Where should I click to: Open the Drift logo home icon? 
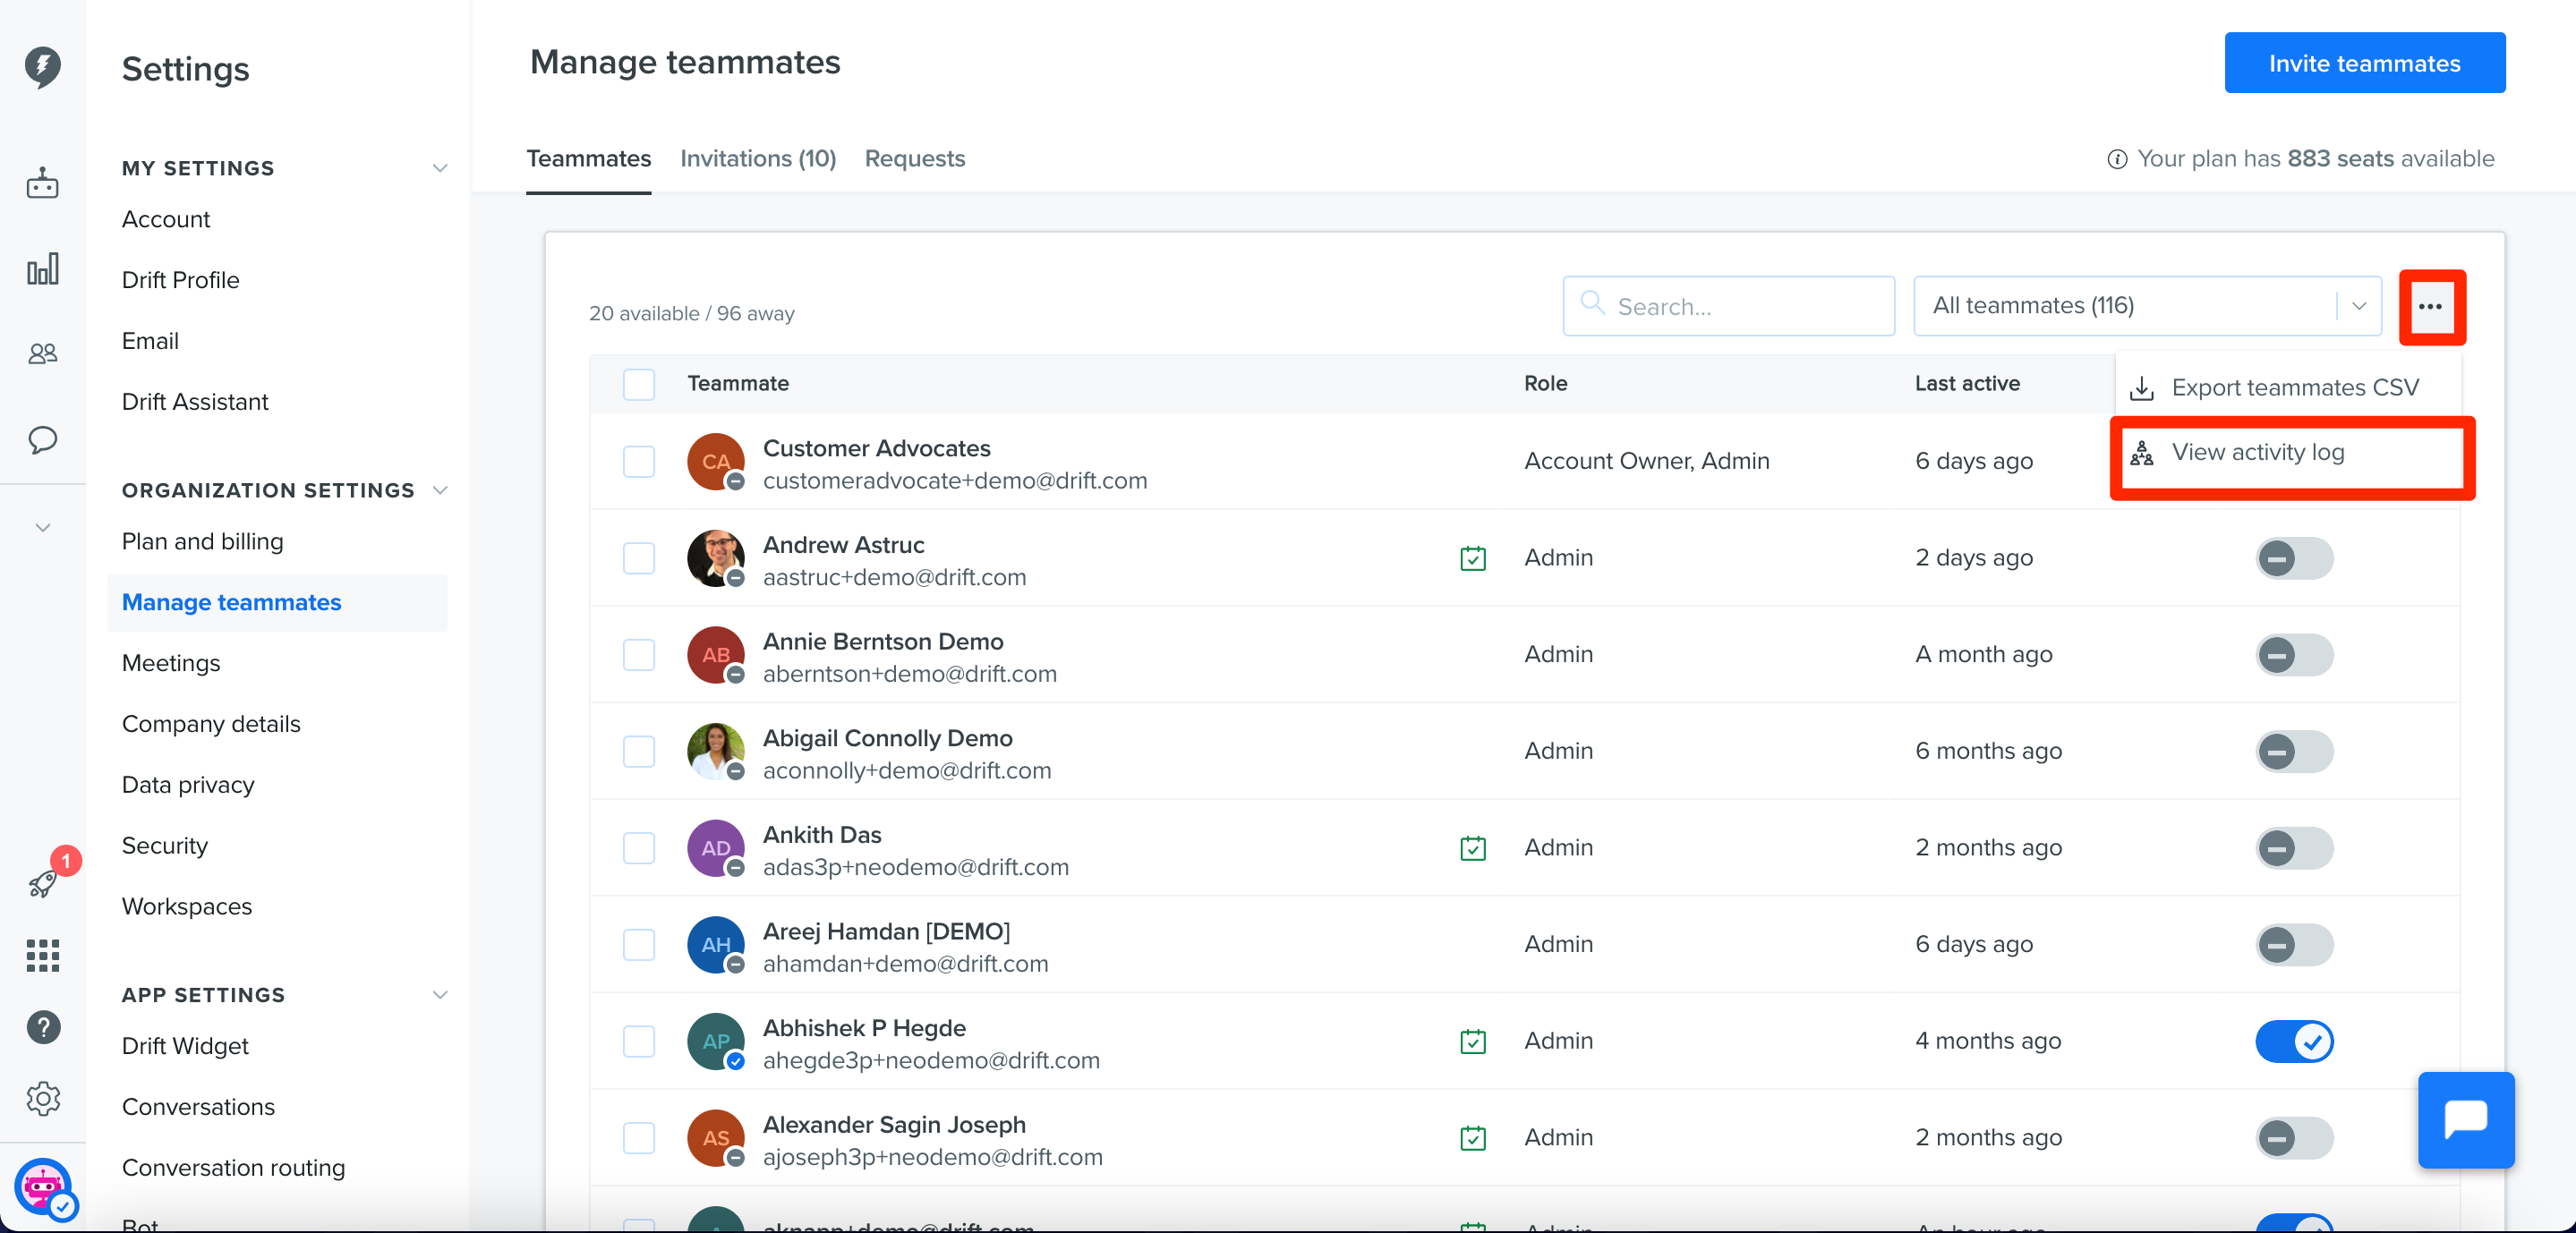pyautogui.click(x=42, y=67)
